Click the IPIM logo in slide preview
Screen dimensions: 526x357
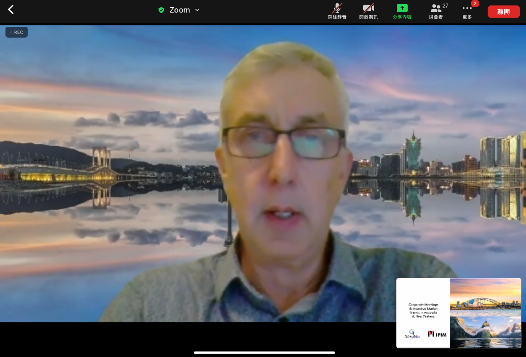tap(437, 334)
